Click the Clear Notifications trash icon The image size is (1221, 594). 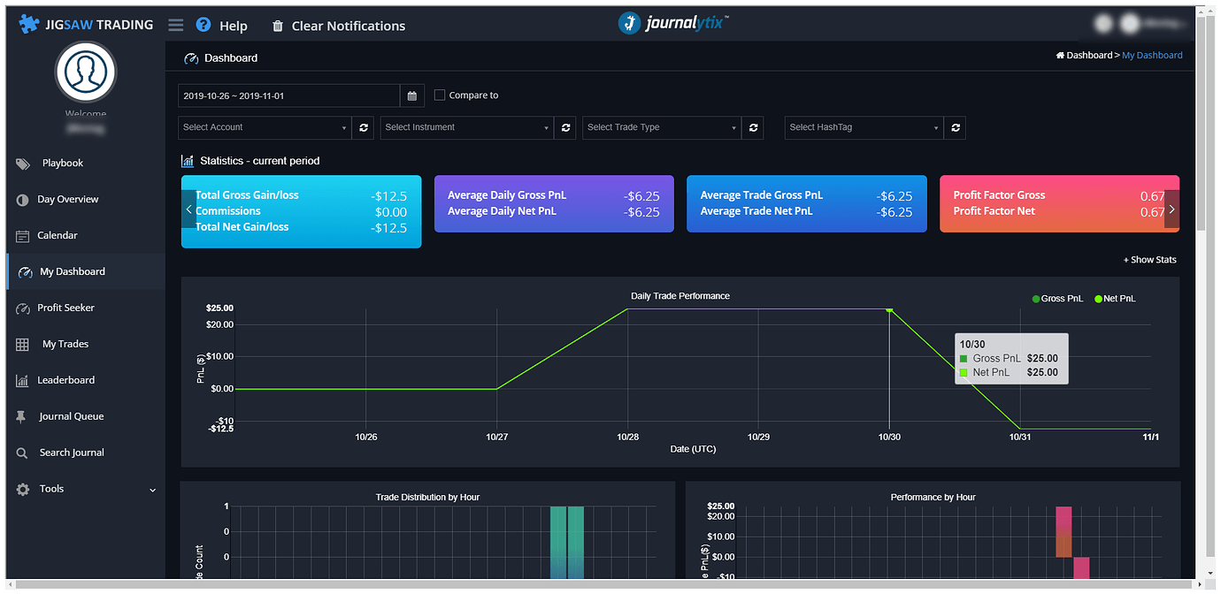[x=278, y=26]
